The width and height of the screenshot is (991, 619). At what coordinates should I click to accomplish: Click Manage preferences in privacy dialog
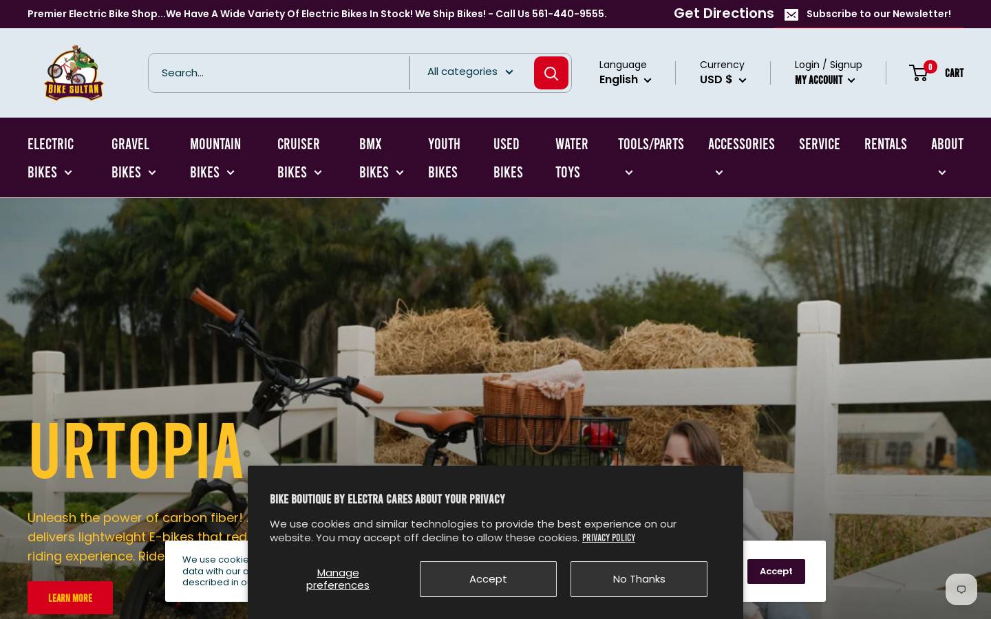(337, 579)
